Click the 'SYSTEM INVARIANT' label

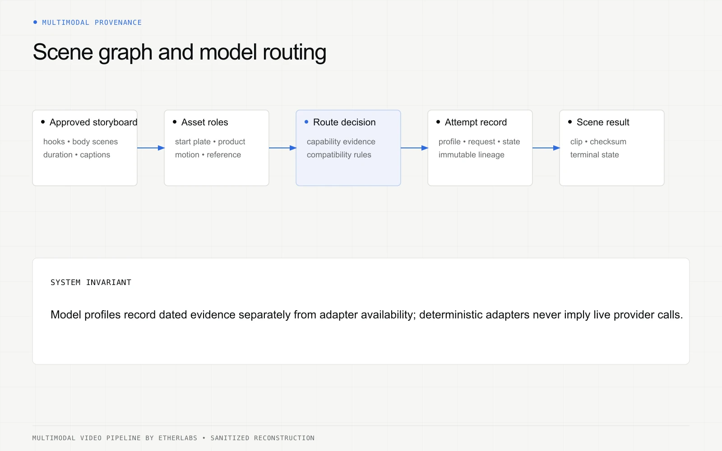tap(91, 282)
